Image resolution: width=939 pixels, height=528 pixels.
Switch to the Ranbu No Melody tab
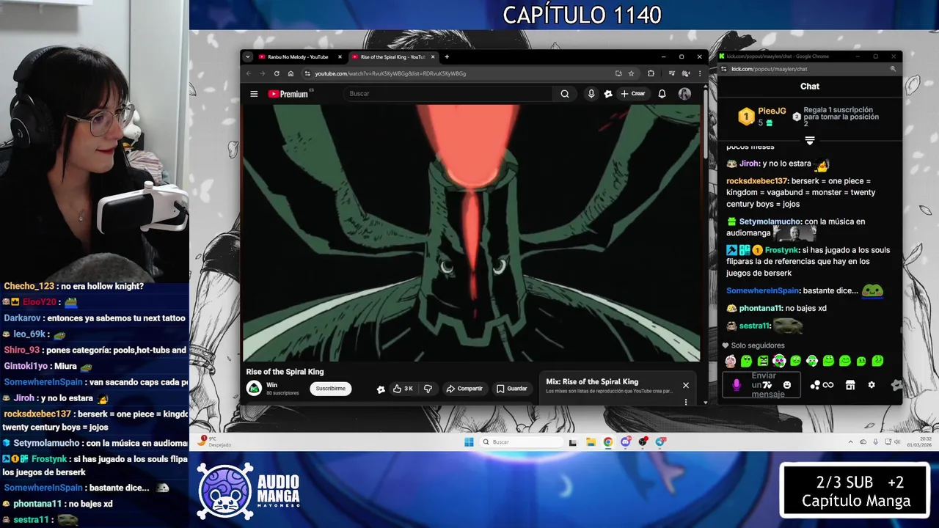click(297, 56)
